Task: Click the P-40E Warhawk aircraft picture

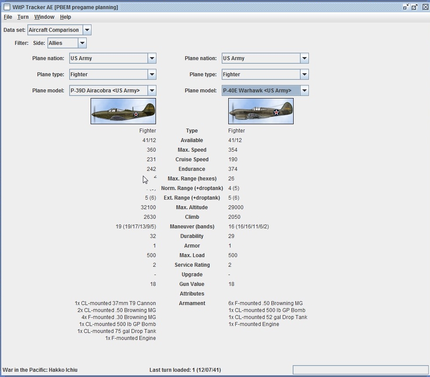Action: (261, 111)
